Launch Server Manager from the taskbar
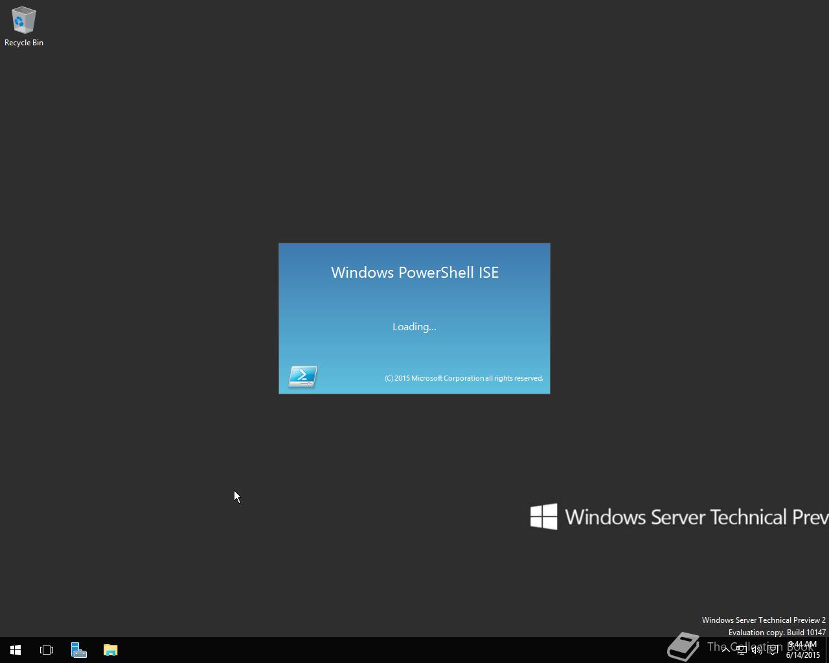This screenshot has width=829, height=663. (78, 650)
